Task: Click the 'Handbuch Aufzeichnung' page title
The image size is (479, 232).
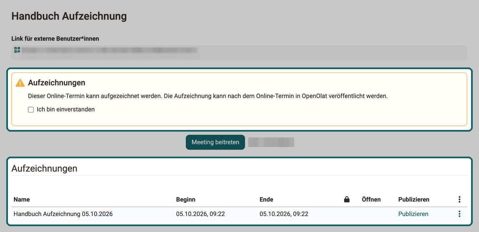Action: [x=69, y=16]
